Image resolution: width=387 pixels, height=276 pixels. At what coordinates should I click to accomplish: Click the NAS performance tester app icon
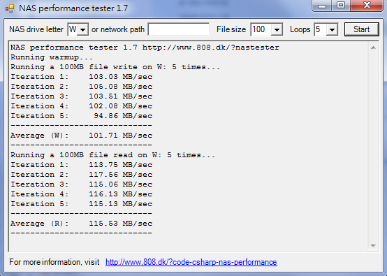[x=10, y=8]
